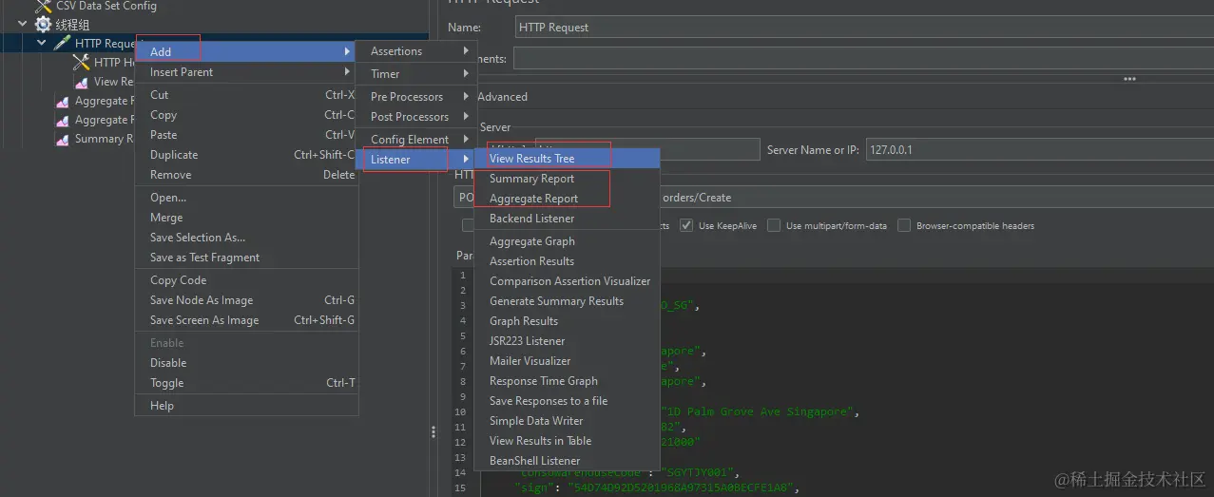Expand the Config Element submenu

coord(414,140)
